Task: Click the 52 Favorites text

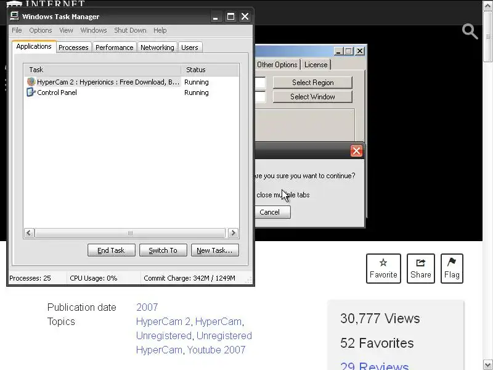Action: pos(377,343)
